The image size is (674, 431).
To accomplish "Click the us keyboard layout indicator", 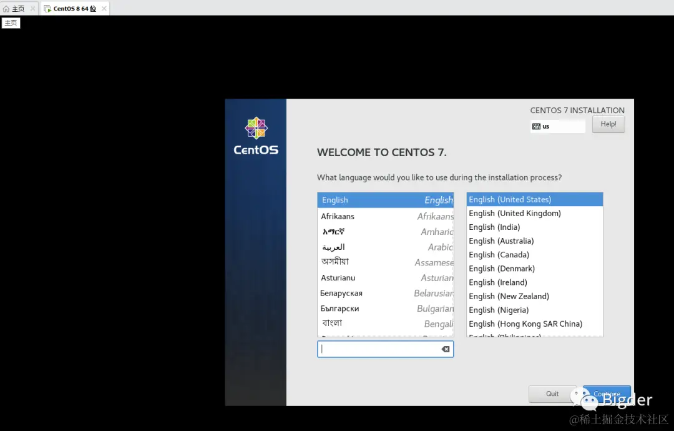I will 557,126.
